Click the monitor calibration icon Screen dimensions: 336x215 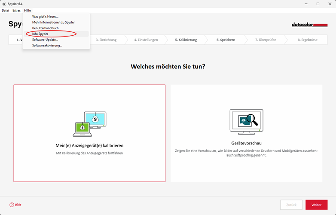coord(89,124)
